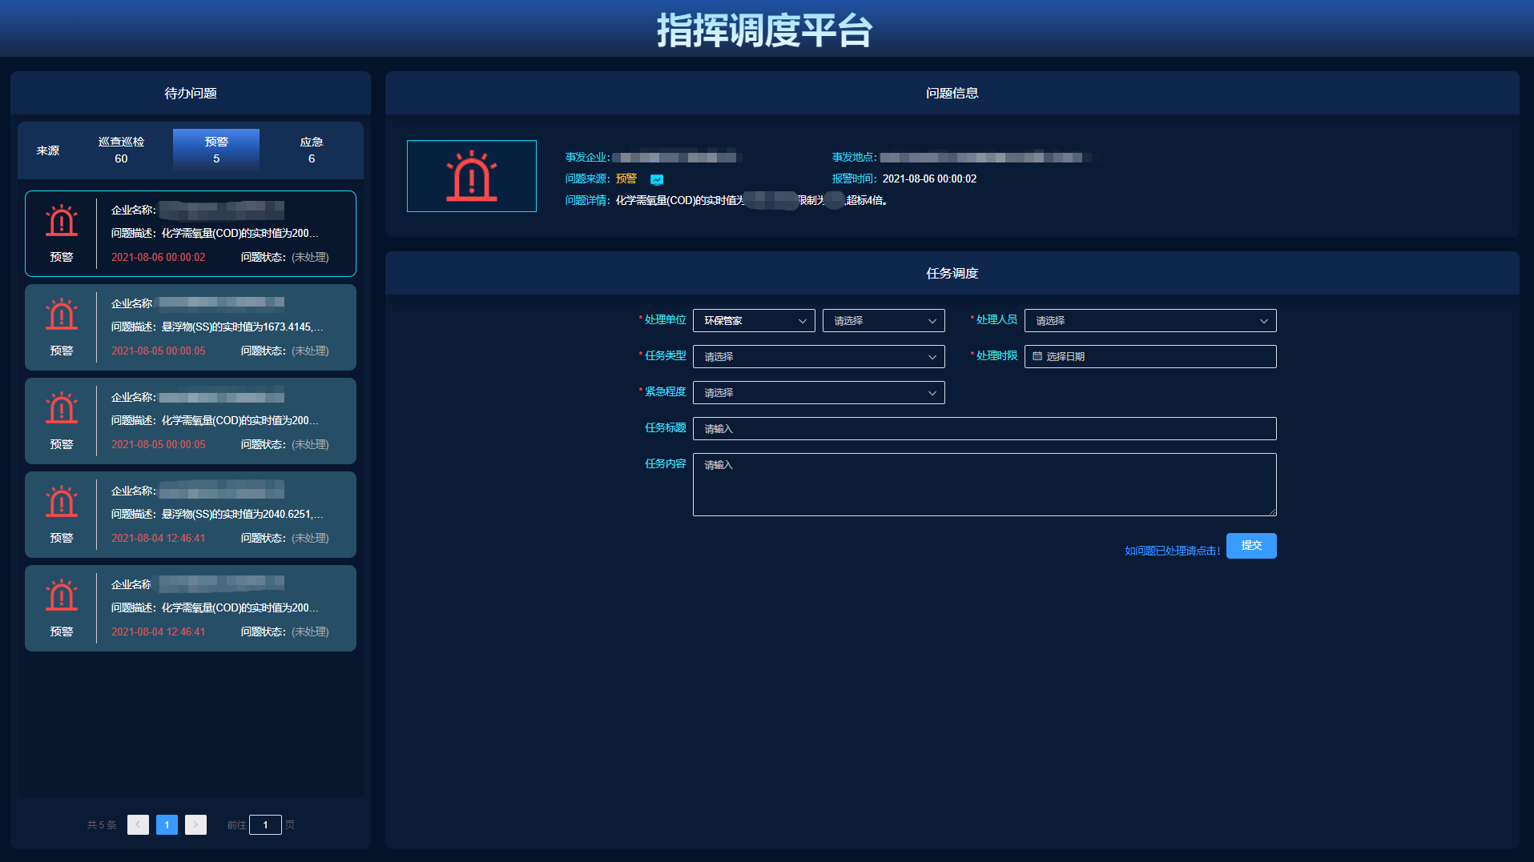Open second 处理单位 请选择 dropdown
This screenshot has height=862, width=1534.
point(884,320)
